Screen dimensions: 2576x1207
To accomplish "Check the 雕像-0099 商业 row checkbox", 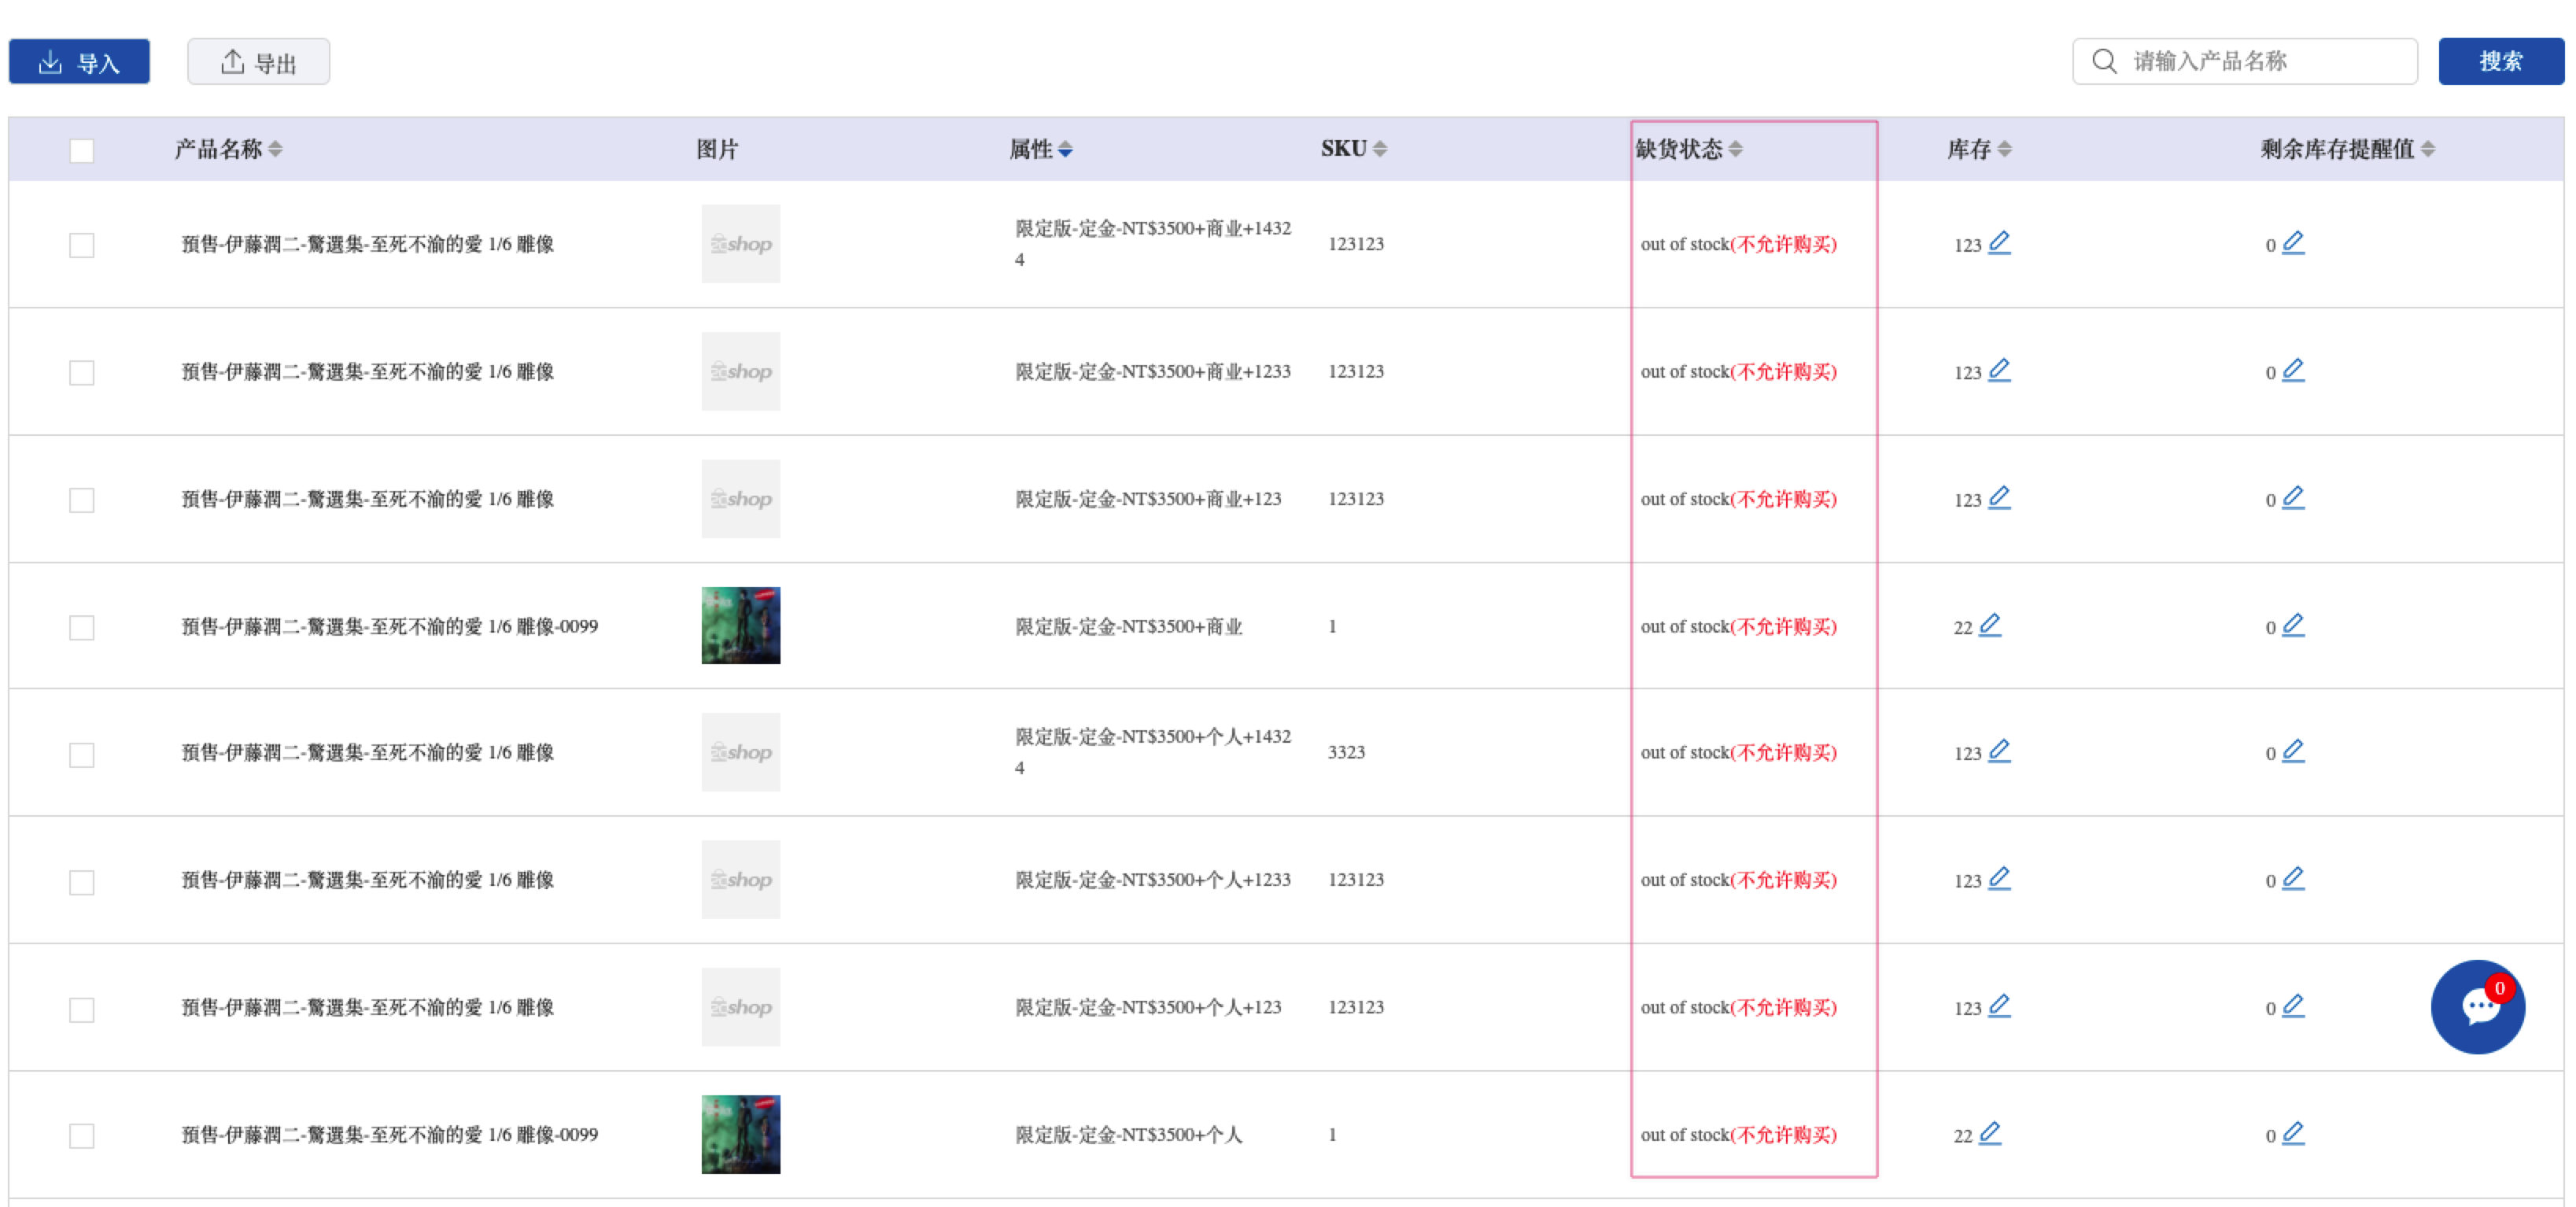I will [82, 627].
